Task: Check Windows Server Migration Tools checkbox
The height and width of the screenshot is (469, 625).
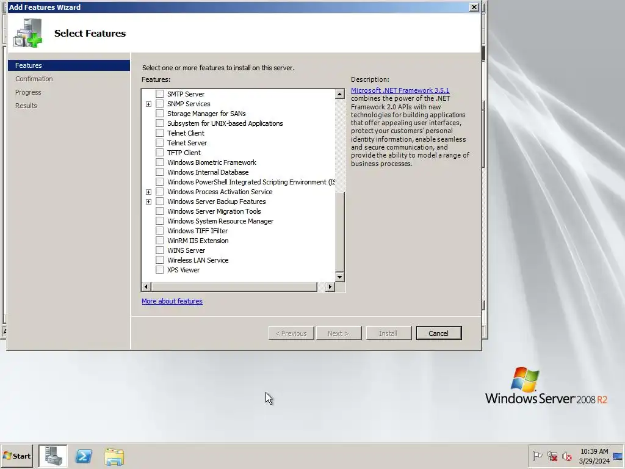Action: [159, 211]
